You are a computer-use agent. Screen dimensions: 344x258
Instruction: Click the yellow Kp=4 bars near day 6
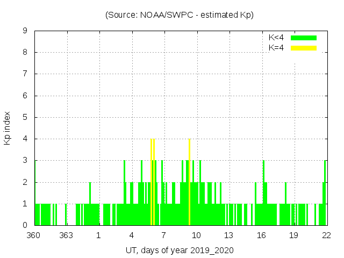click(153, 183)
